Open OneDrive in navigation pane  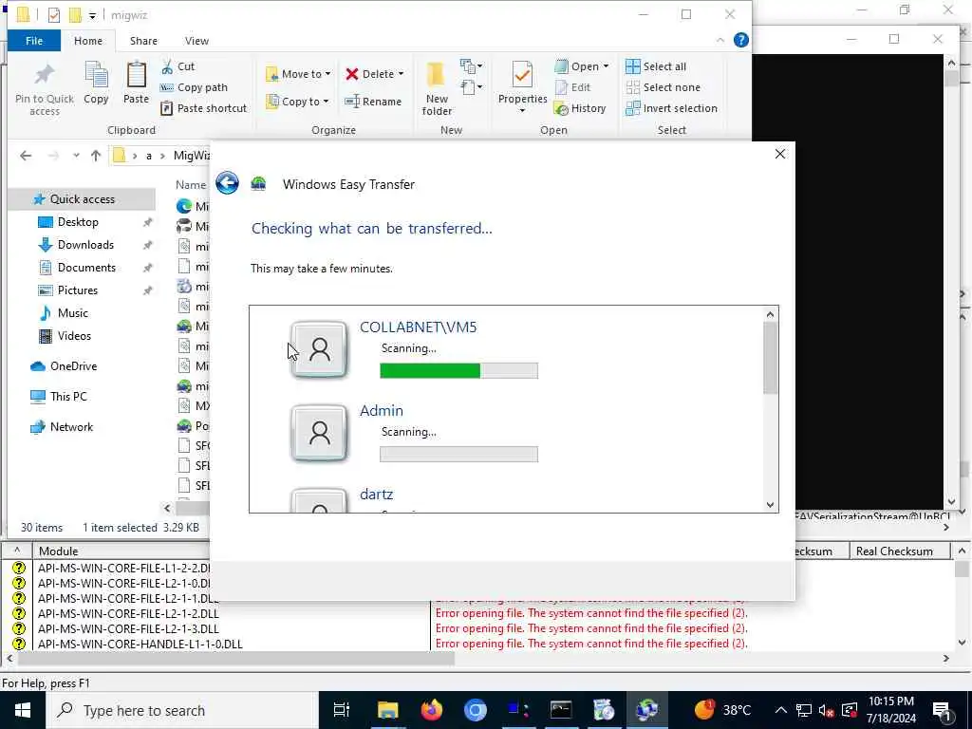(73, 366)
